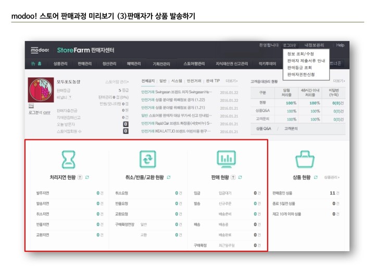Click the 취소/반품/교환 현황 refresh-arrows square icon
The height and width of the screenshot is (272, 375).
point(148,159)
